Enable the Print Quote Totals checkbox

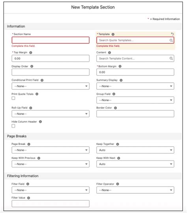coord(13,98)
